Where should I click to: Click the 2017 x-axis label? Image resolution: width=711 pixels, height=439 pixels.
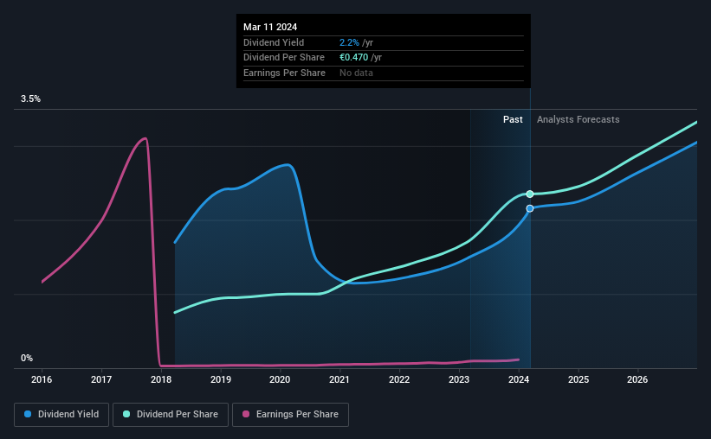click(x=101, y=379)
